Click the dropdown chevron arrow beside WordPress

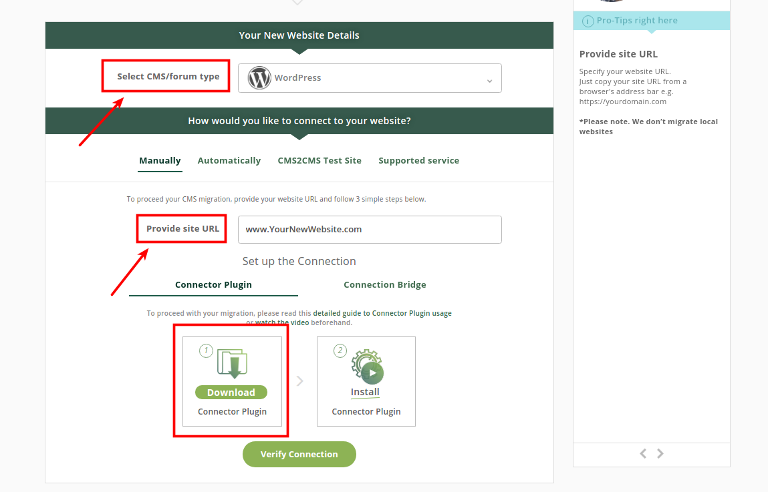(x=489, y=81)
